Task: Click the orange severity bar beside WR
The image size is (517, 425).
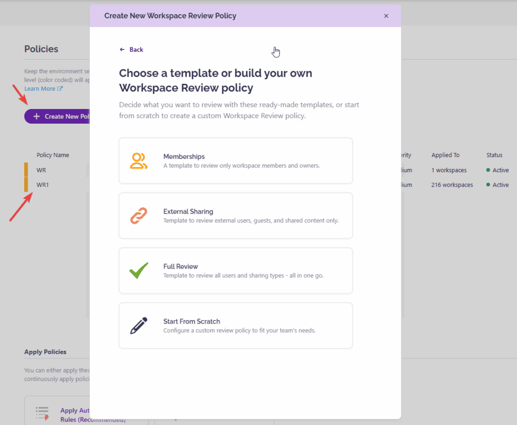Action: pos(26,170)
